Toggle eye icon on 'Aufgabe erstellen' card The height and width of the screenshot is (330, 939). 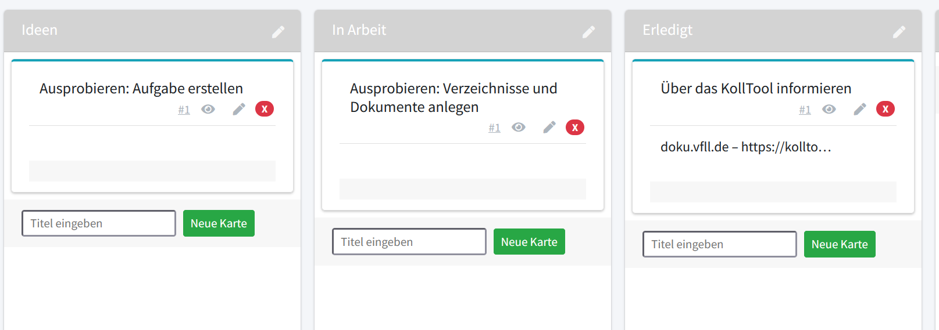[208, 109]
